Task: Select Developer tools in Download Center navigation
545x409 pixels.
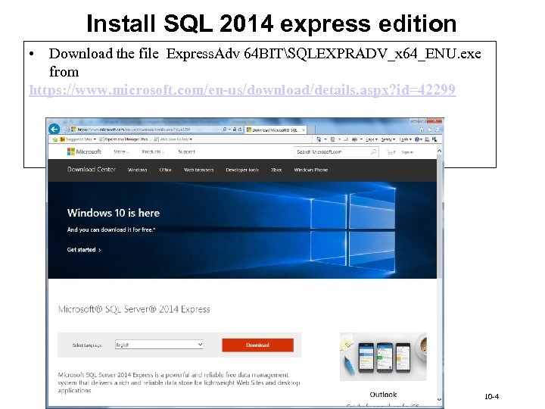Action: 242,170
